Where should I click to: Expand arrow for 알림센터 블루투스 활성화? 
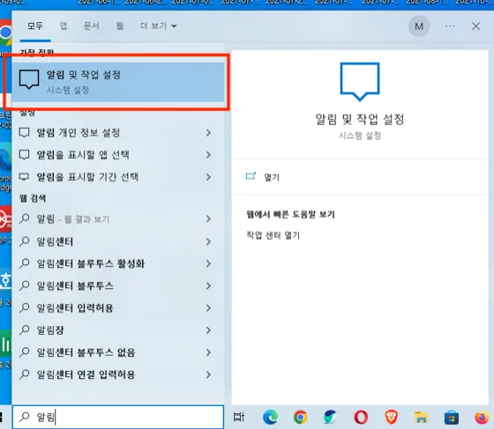click(x=208, y=263)
